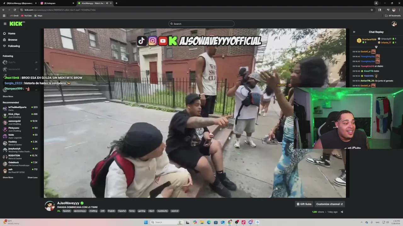Show less recommended channels
This screenshot has width=403, height=226.
coord(32,178)
